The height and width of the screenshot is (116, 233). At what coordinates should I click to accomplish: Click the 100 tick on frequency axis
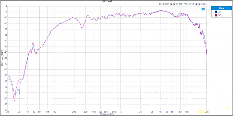[x=54, y=112]
